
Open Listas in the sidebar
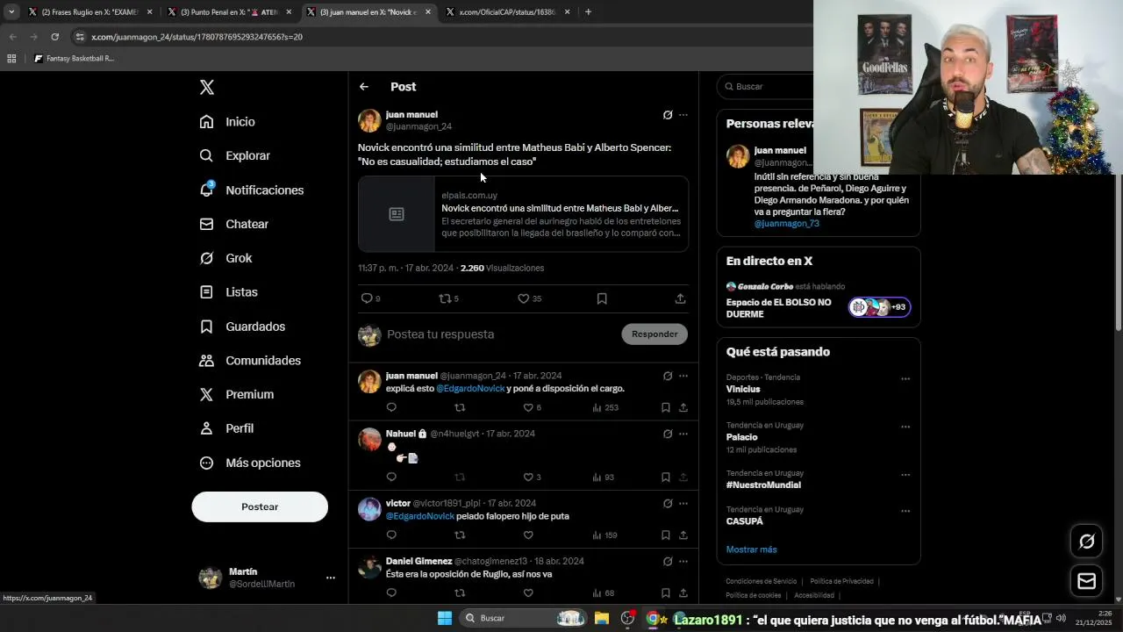pyautogui.click(x=228, y=292)
